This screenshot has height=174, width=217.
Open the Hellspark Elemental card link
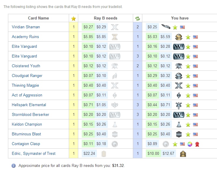tap(29, 105)
